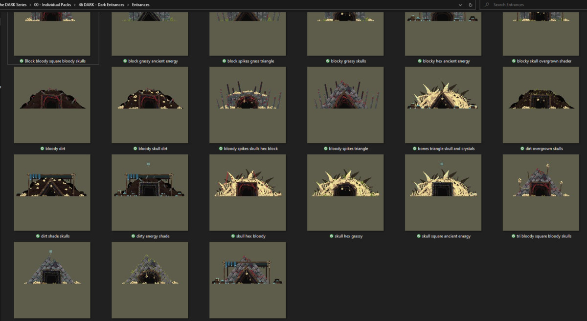Refresh the Entrances folder view
587x321 pixels.
471,5
